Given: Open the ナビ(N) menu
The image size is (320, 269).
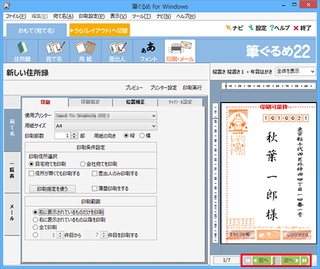Looking at the screenshot, I should [x=164, y=16].
